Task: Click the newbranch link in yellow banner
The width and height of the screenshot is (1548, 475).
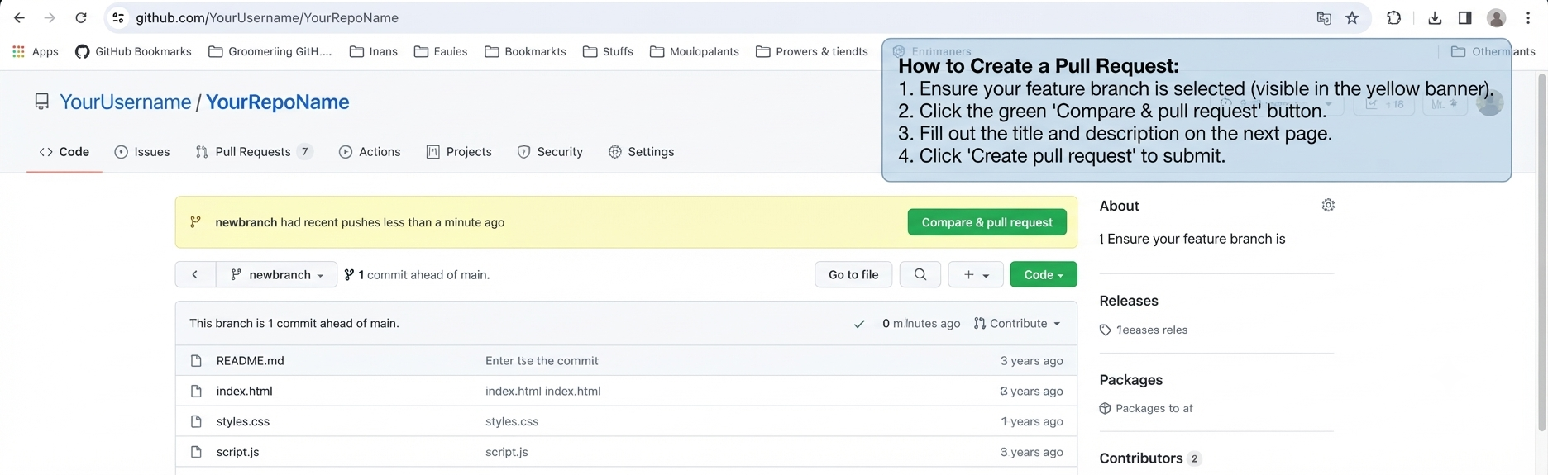Action: (x=246, y=222)
